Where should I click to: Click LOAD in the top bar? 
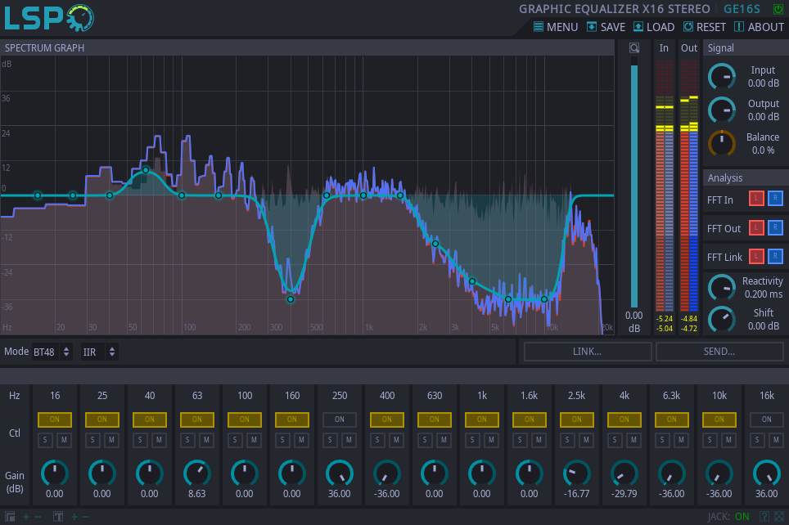pyautogui.click(x=654, y=27)
